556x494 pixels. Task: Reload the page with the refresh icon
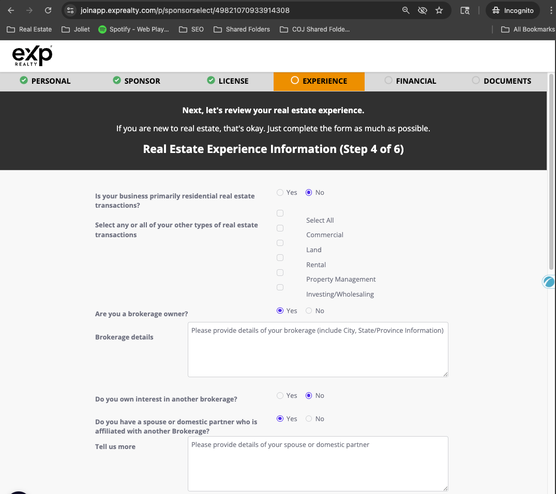click(48, 10)
